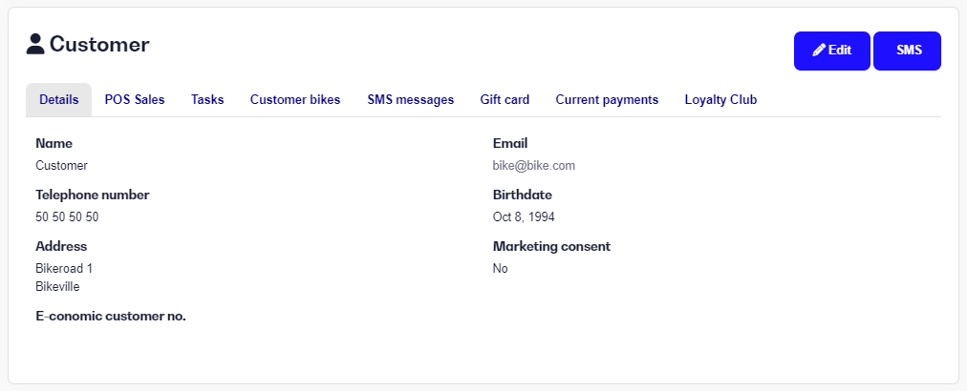This screenshot has width=967, height=391.
Task: Show the Current payments tab
Action: point(607,100)
